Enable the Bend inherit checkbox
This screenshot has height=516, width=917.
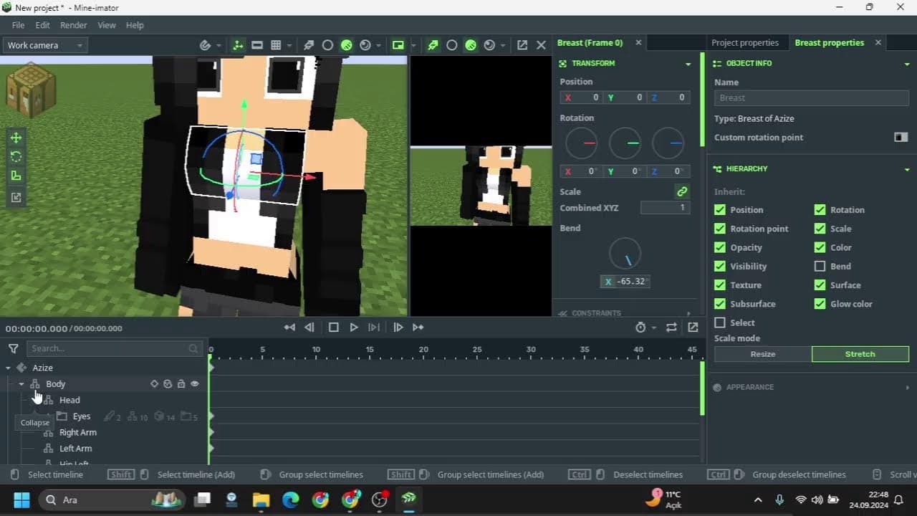click(x=820, y=266)
